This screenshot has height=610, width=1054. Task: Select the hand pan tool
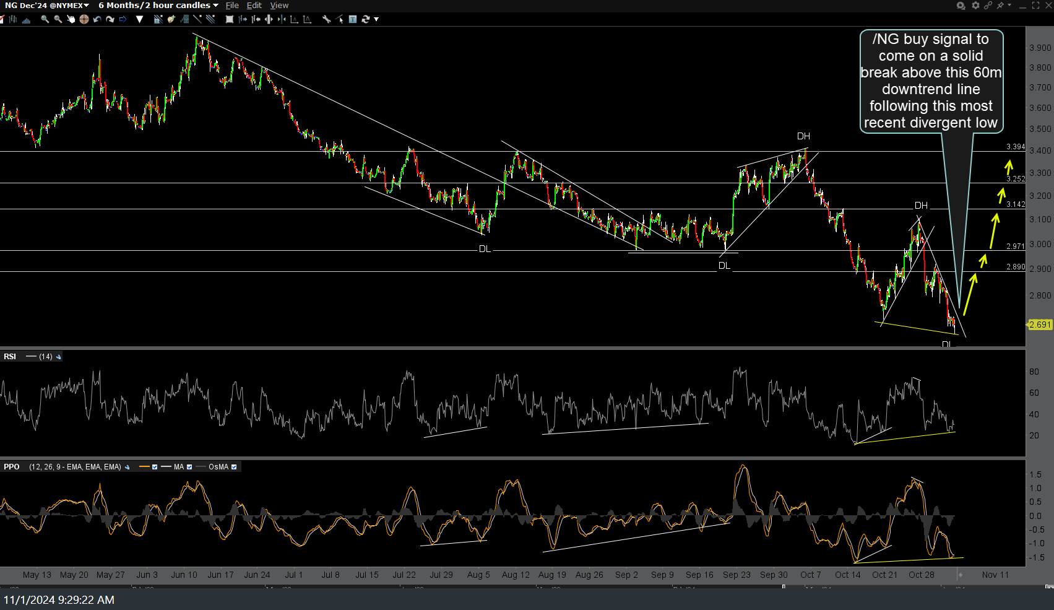click(71, 19)
